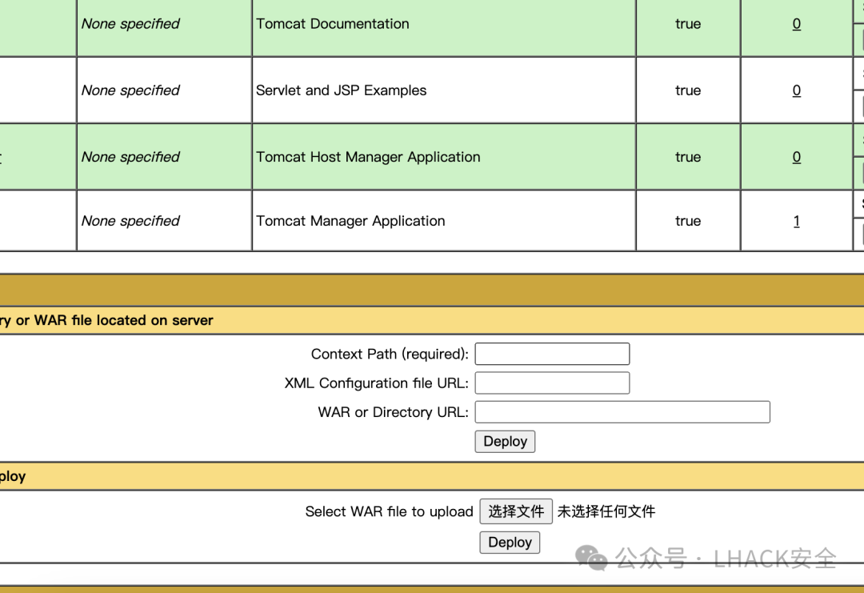Click 'None specified' in Tomcat Documentation row
The image size is (864, 593).
pyautogui.click(x=130, y=24)
